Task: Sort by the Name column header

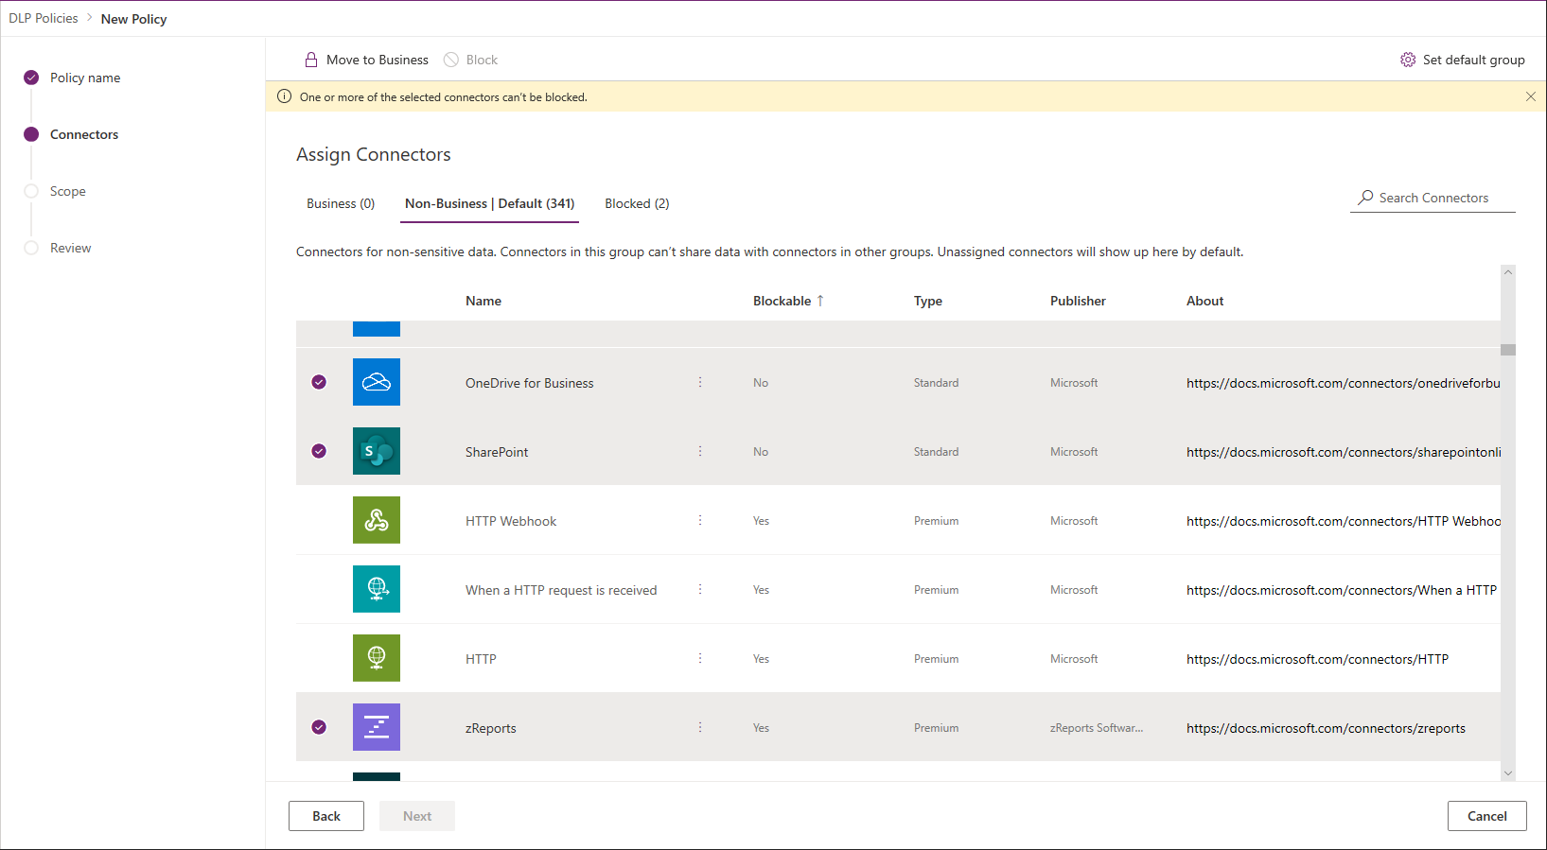Action: coord(483,301)
